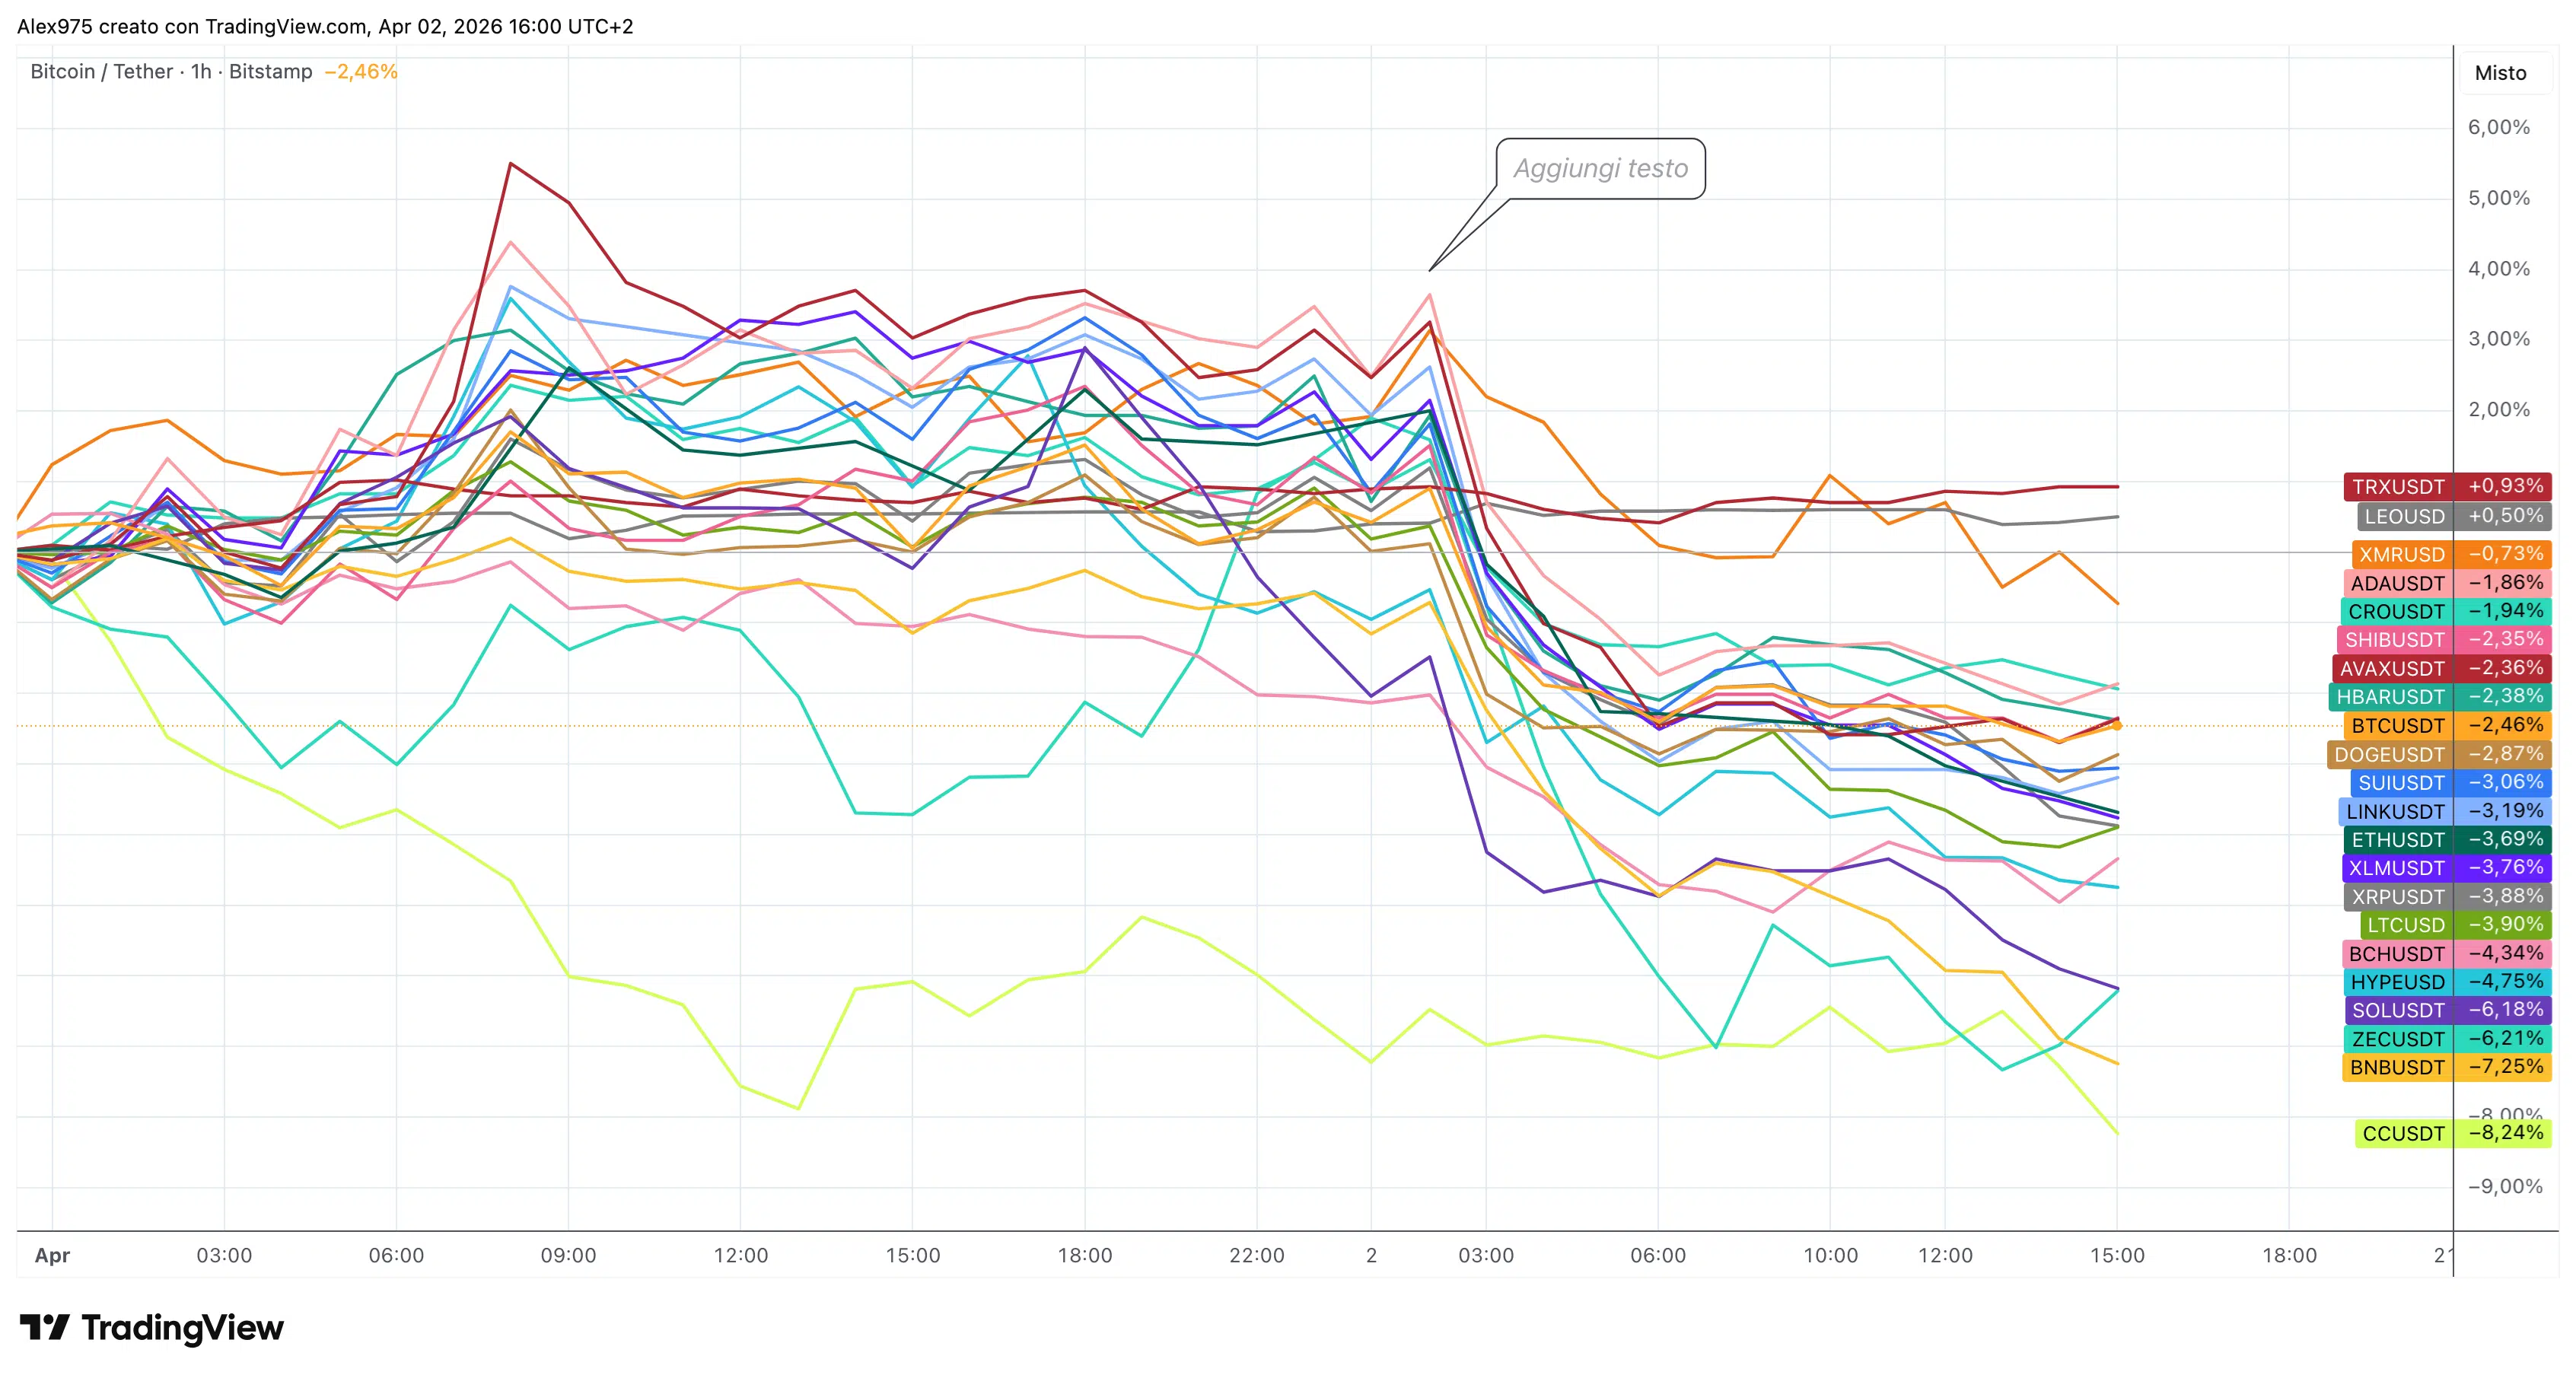2576x1378 pixels.
Task: Click the Aggiungi testo callout box
Action: coord(1600,168)
